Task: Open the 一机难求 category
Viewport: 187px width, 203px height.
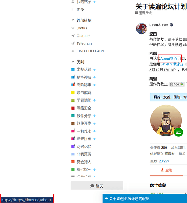Action: pos(84,131)
